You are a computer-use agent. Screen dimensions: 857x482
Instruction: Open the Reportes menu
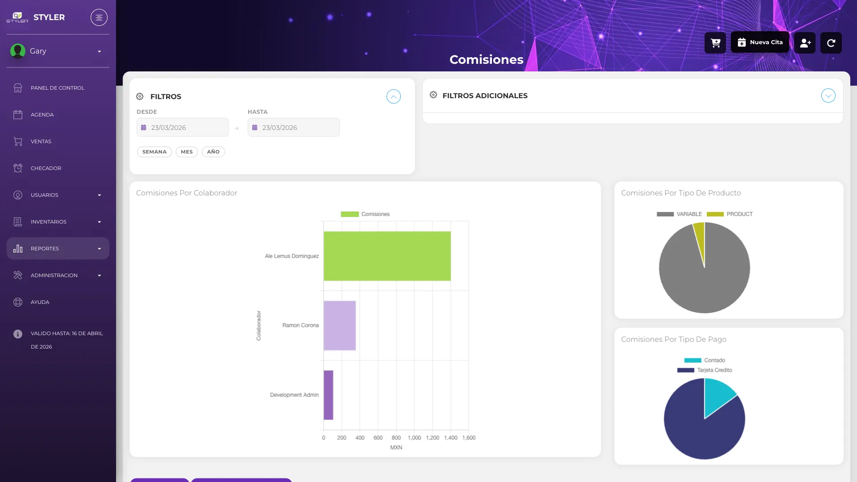[x=58, y=249]
